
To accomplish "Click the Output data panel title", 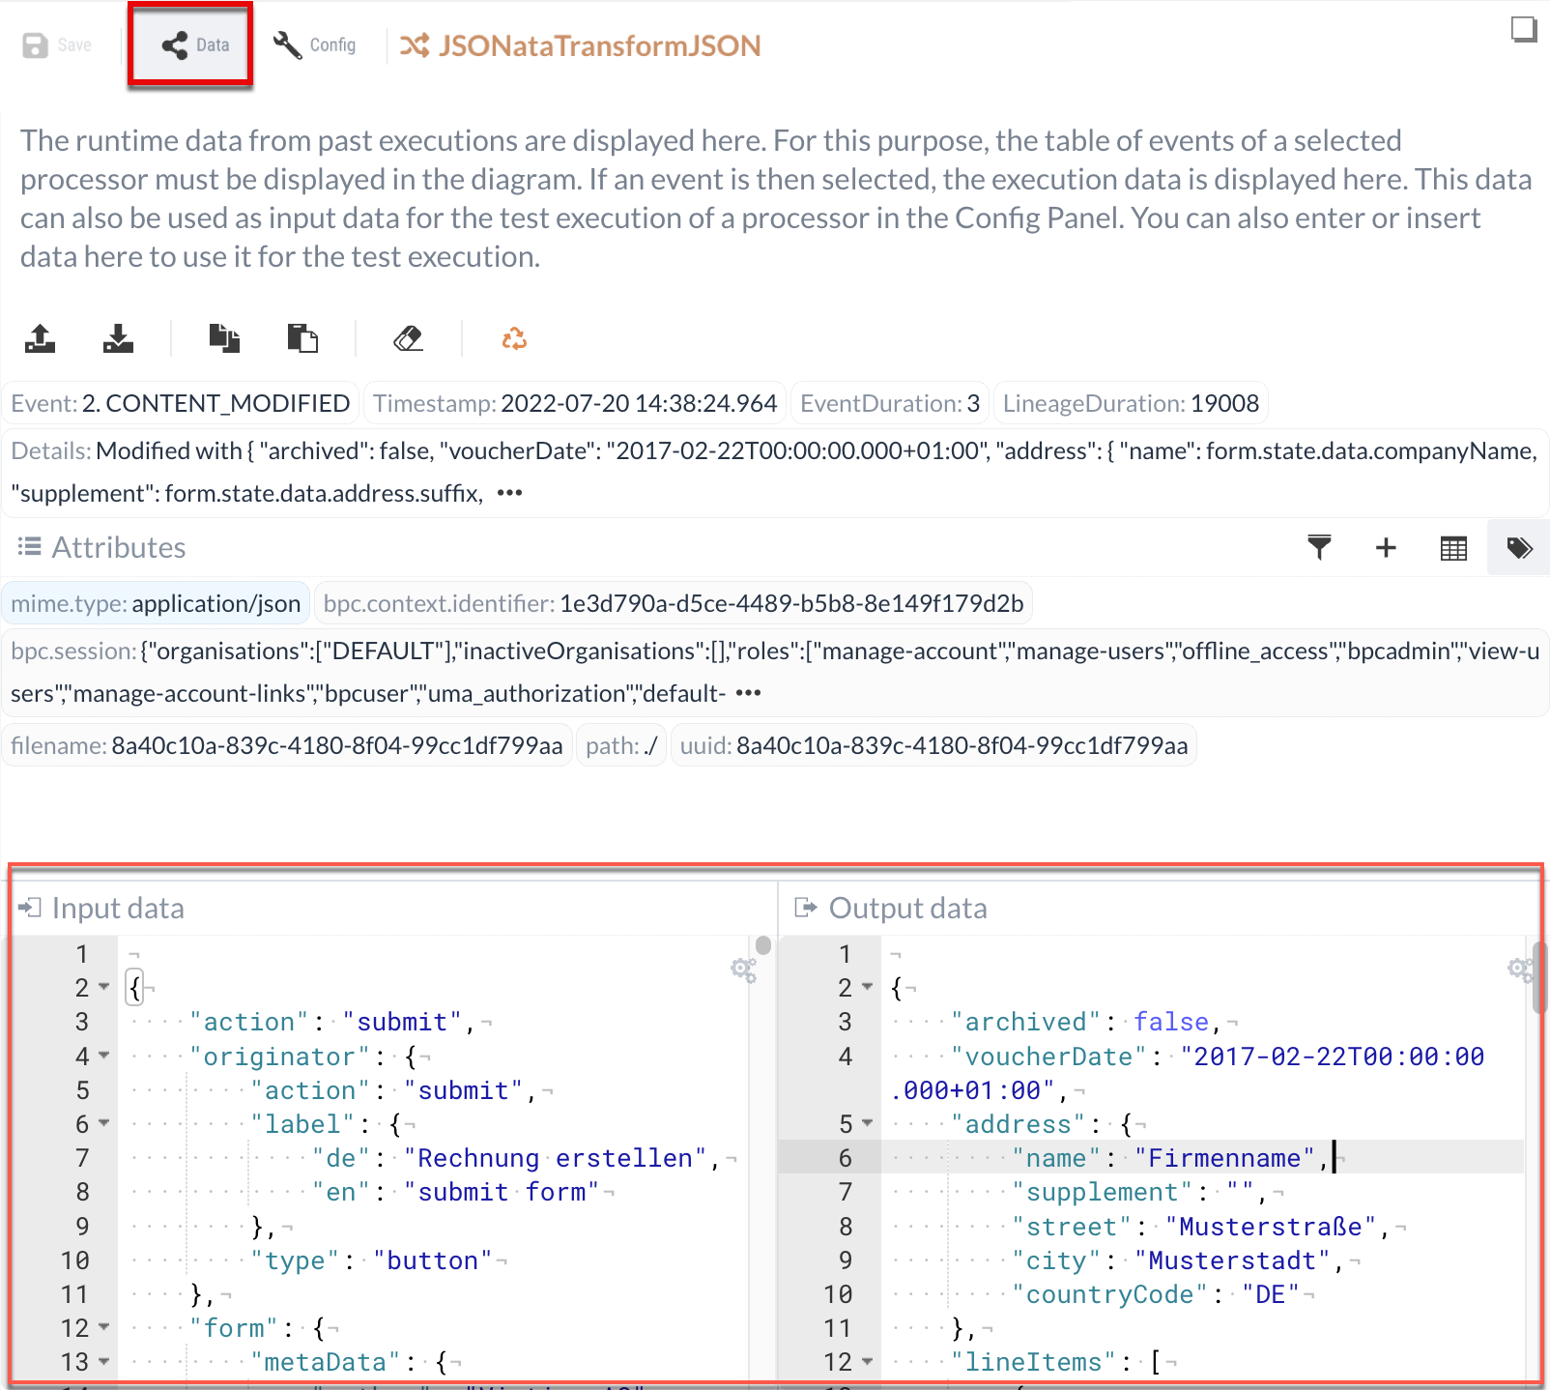I will [908, 908].
